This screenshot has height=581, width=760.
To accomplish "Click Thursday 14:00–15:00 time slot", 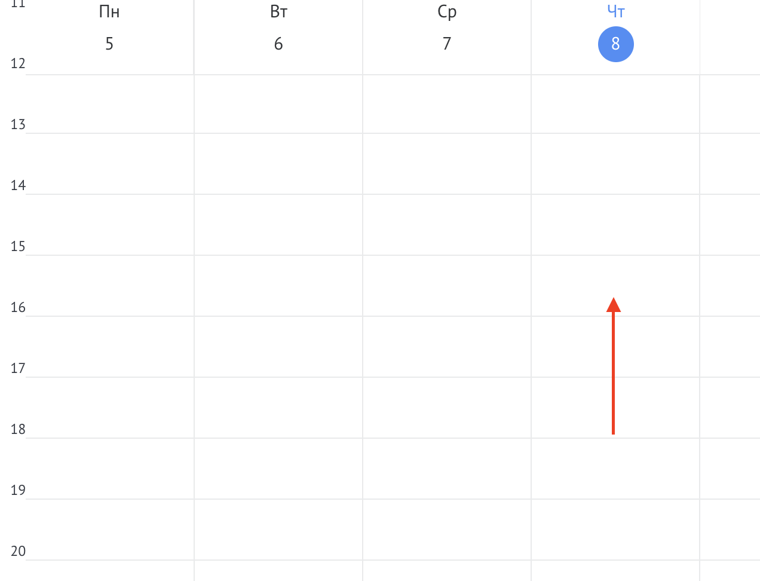I will point(615,225).
